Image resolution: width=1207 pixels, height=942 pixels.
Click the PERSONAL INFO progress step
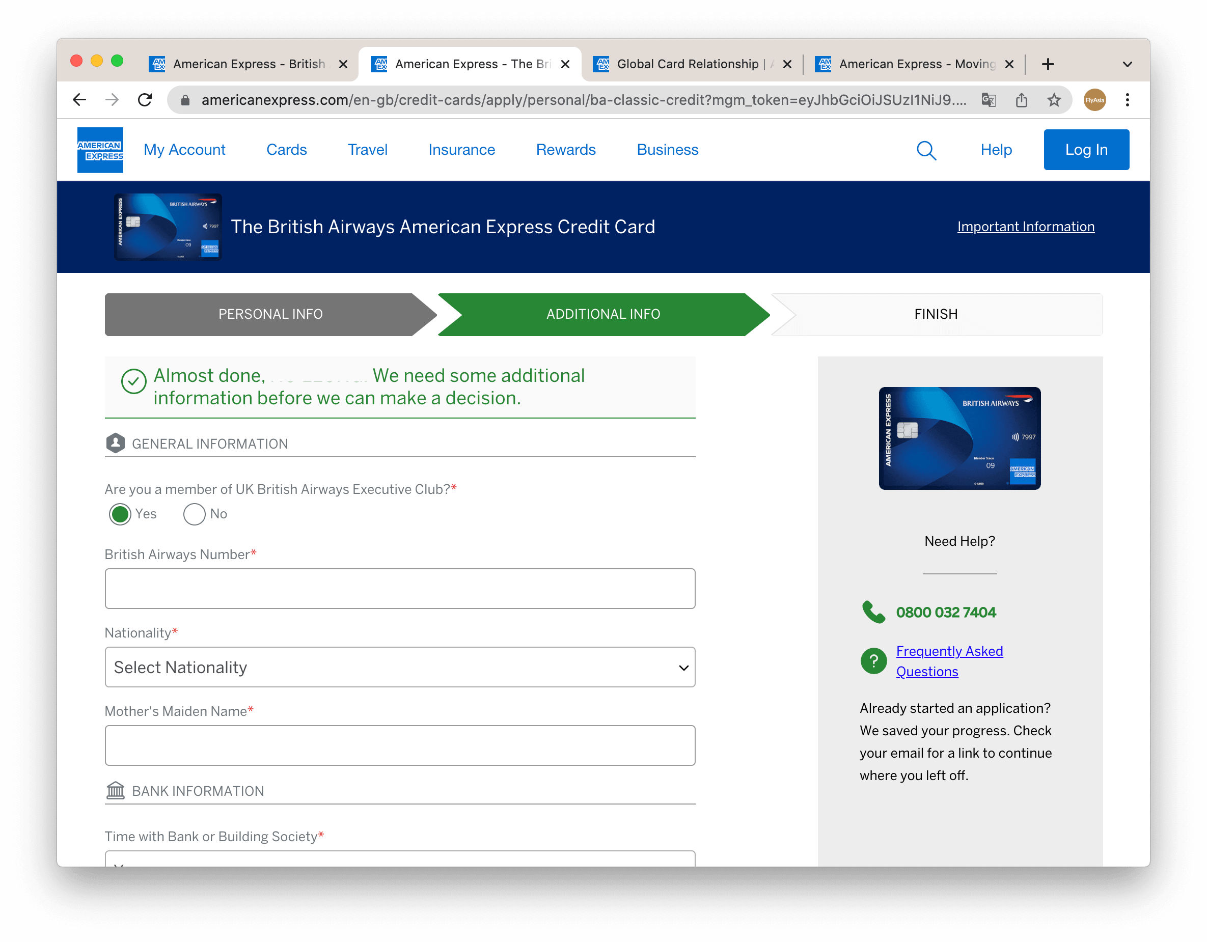(x=271, y=314)
